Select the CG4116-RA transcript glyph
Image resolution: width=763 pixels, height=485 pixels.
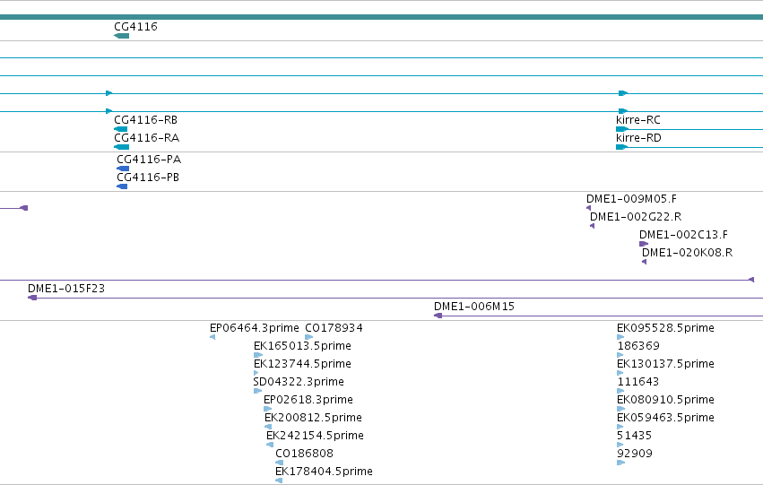(x=122, y=147)
